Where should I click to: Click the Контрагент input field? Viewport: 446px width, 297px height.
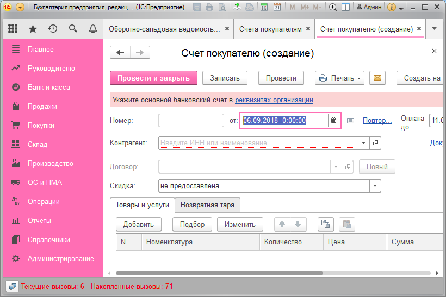(258, 143)
